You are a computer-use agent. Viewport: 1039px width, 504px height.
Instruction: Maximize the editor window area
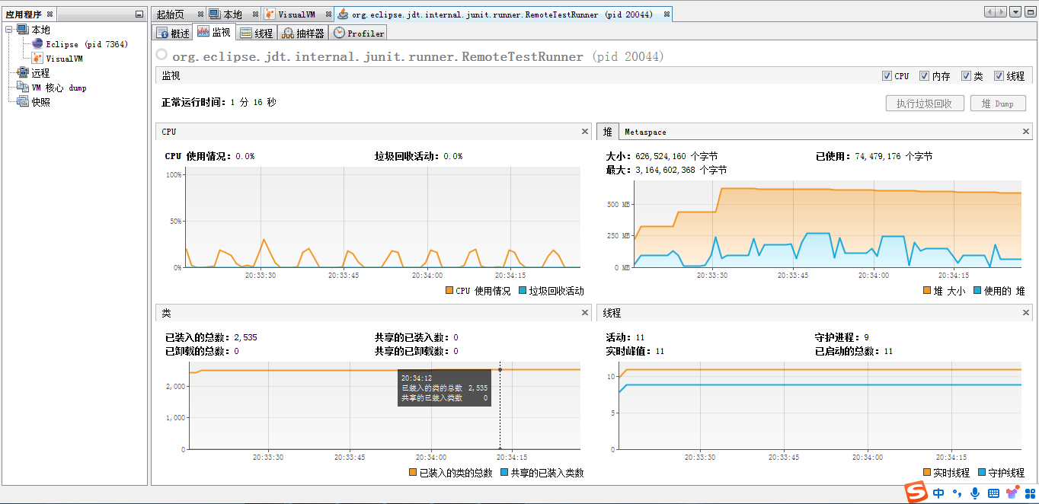[1030, 11]
